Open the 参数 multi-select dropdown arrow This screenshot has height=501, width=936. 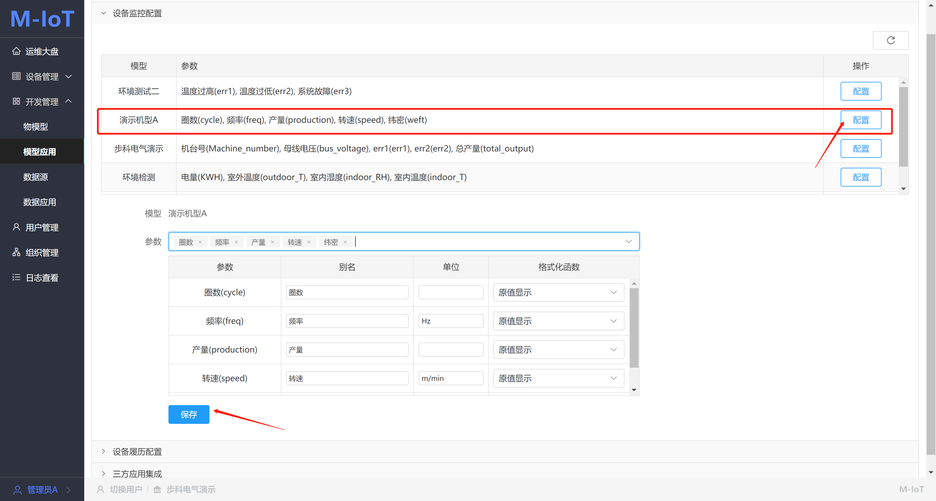629,242
